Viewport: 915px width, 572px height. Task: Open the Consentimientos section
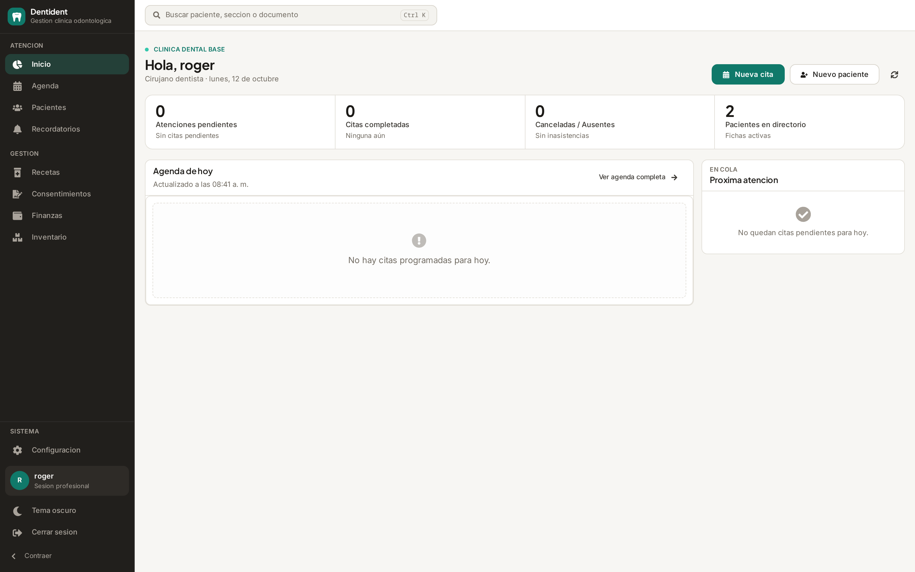click(x=67, y=194)
